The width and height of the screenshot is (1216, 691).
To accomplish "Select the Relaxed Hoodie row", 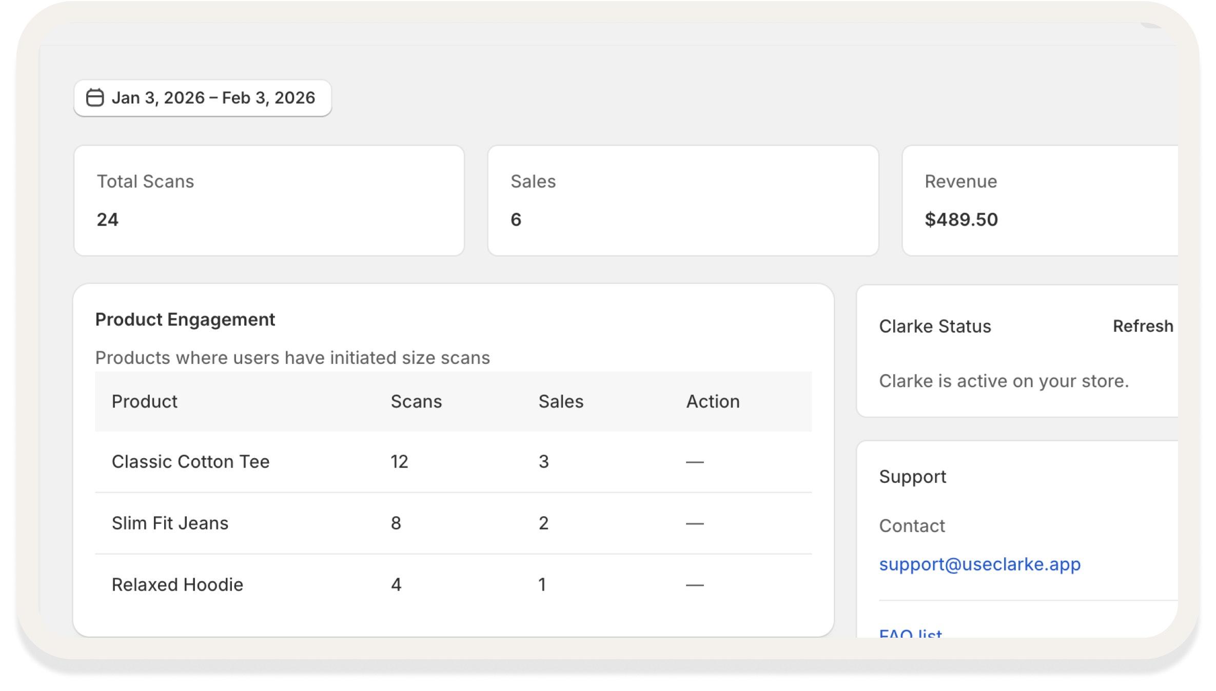I will [x=177, y=584].
